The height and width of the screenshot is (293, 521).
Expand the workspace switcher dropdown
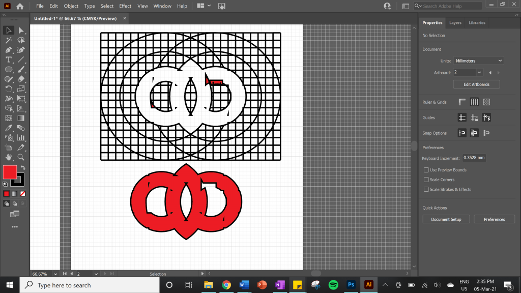click(x=209, y=6)
